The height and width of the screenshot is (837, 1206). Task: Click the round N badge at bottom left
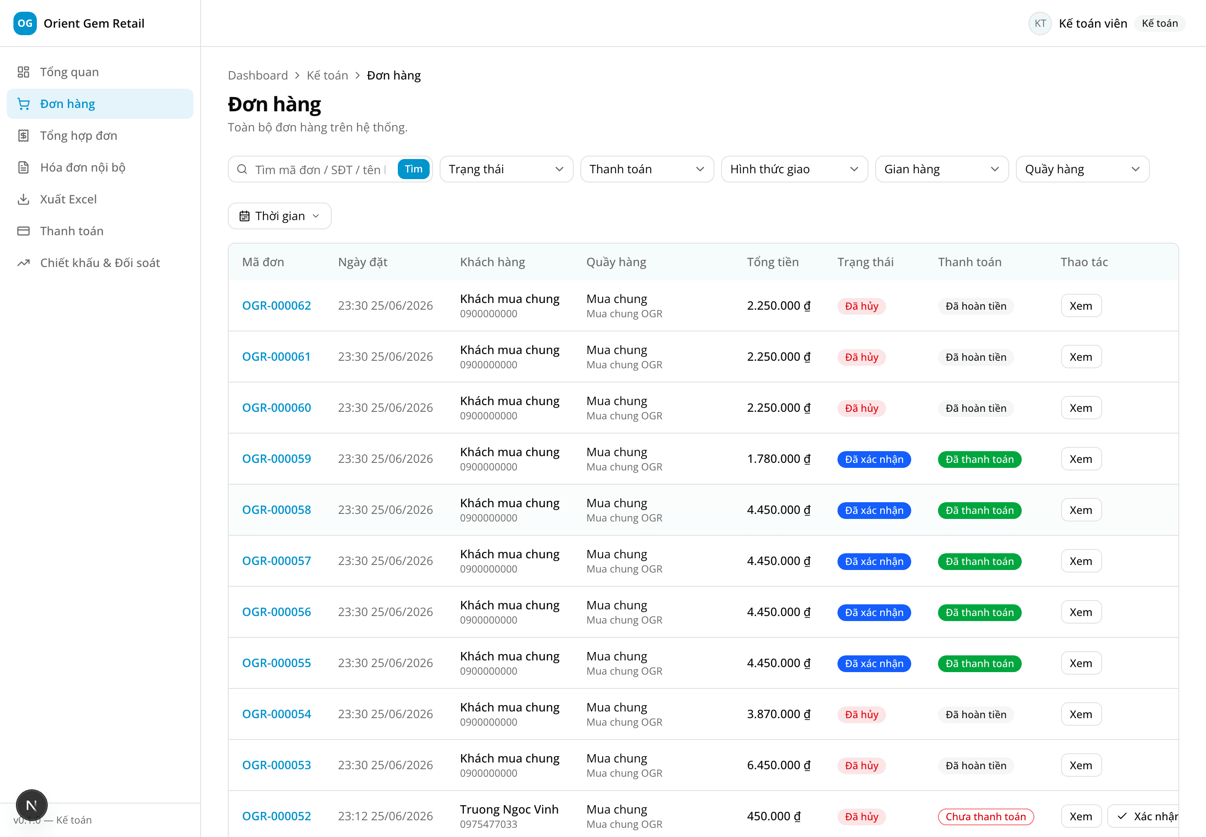point(31,805)
